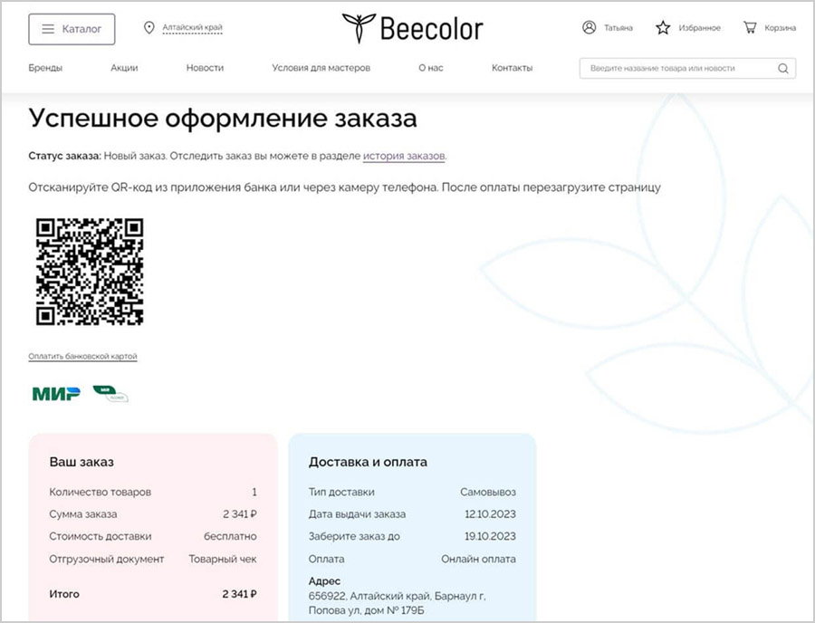815x623 pixels.
Task: Click the Mir Accept logo
Action: coord(110,394)
